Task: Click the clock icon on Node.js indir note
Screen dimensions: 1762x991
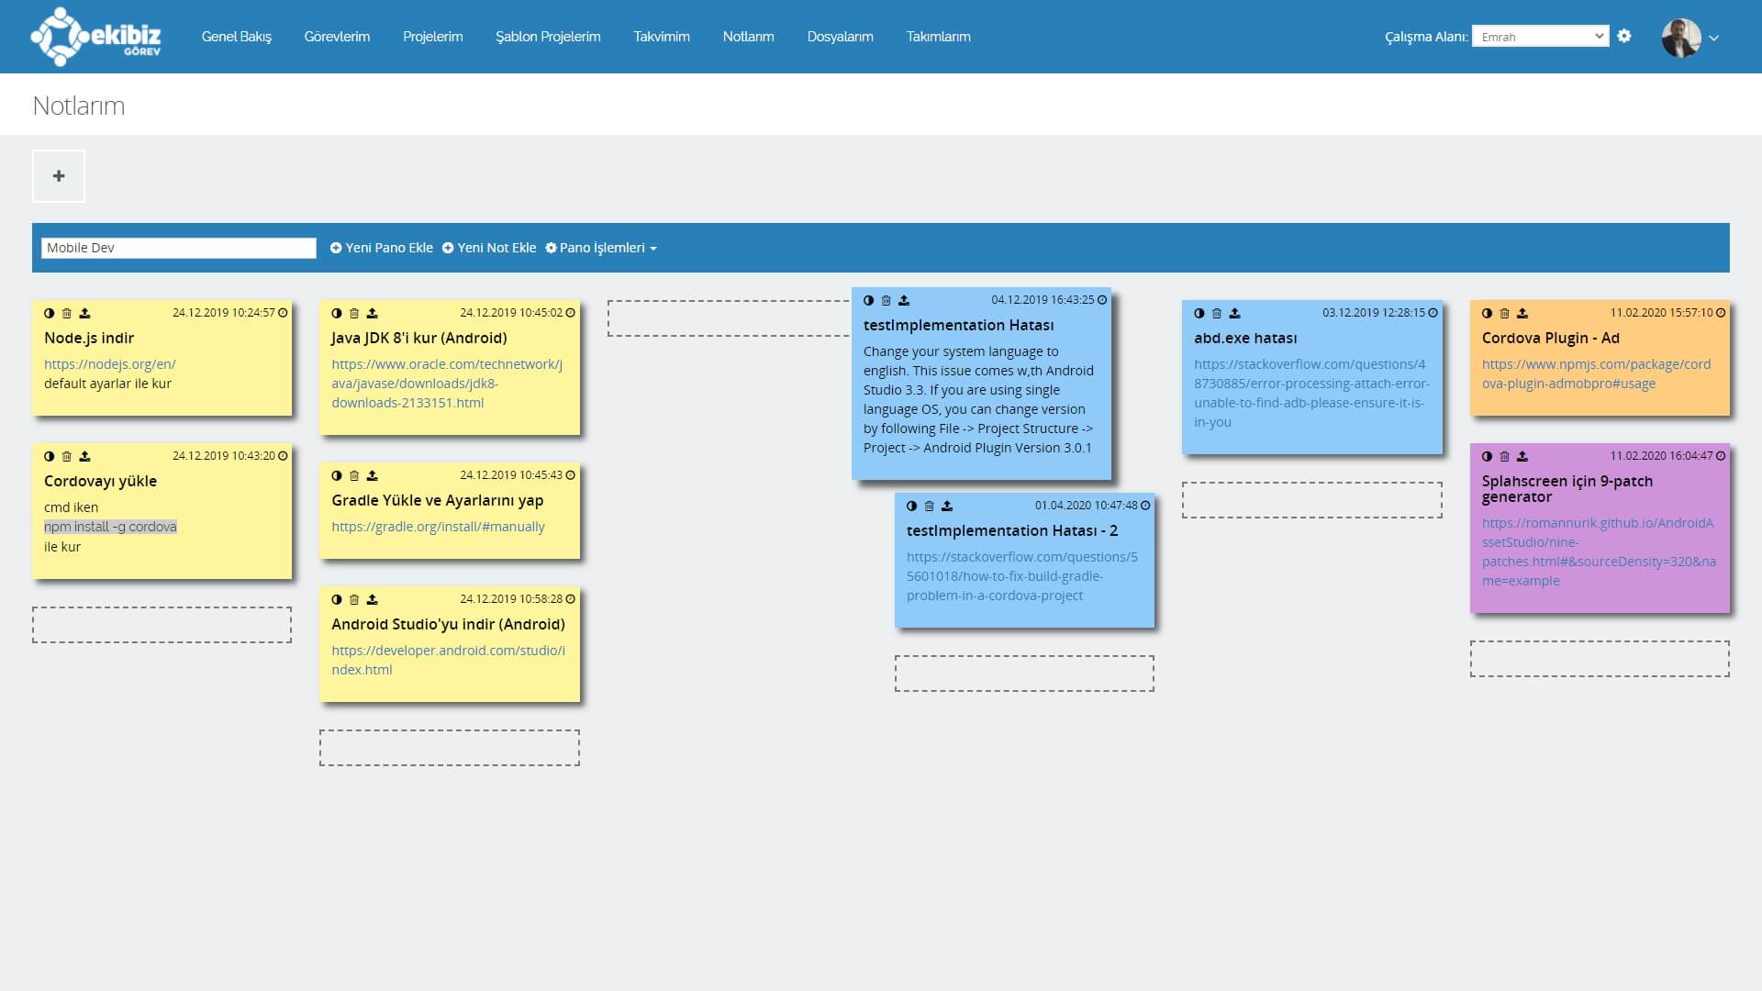Action: coord(283,313)
